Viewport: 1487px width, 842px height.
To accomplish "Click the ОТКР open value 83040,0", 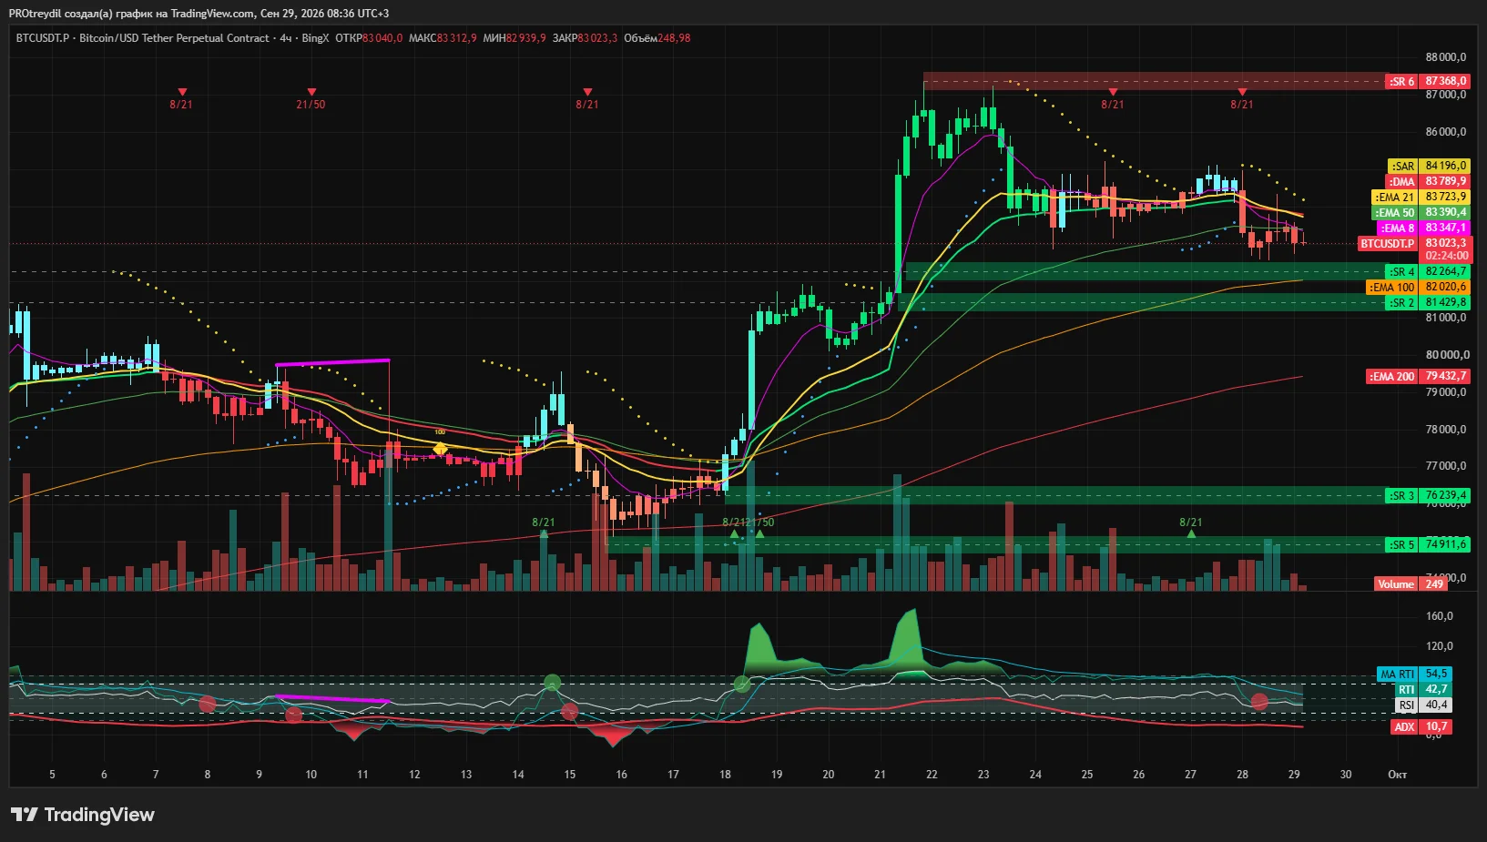I will [x=382, y=38].
